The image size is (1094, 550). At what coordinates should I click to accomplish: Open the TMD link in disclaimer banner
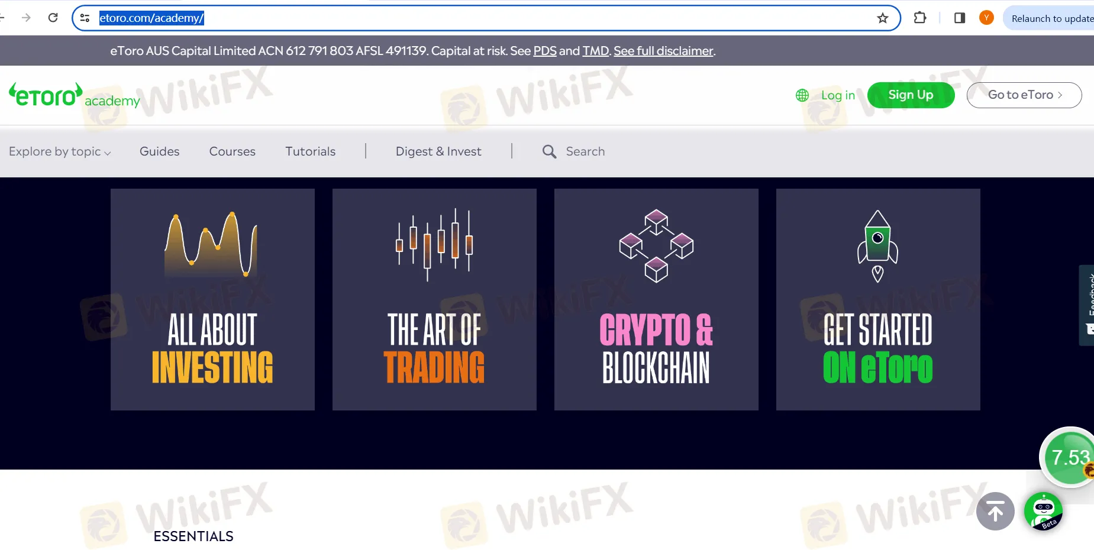[x=596, y=51]
